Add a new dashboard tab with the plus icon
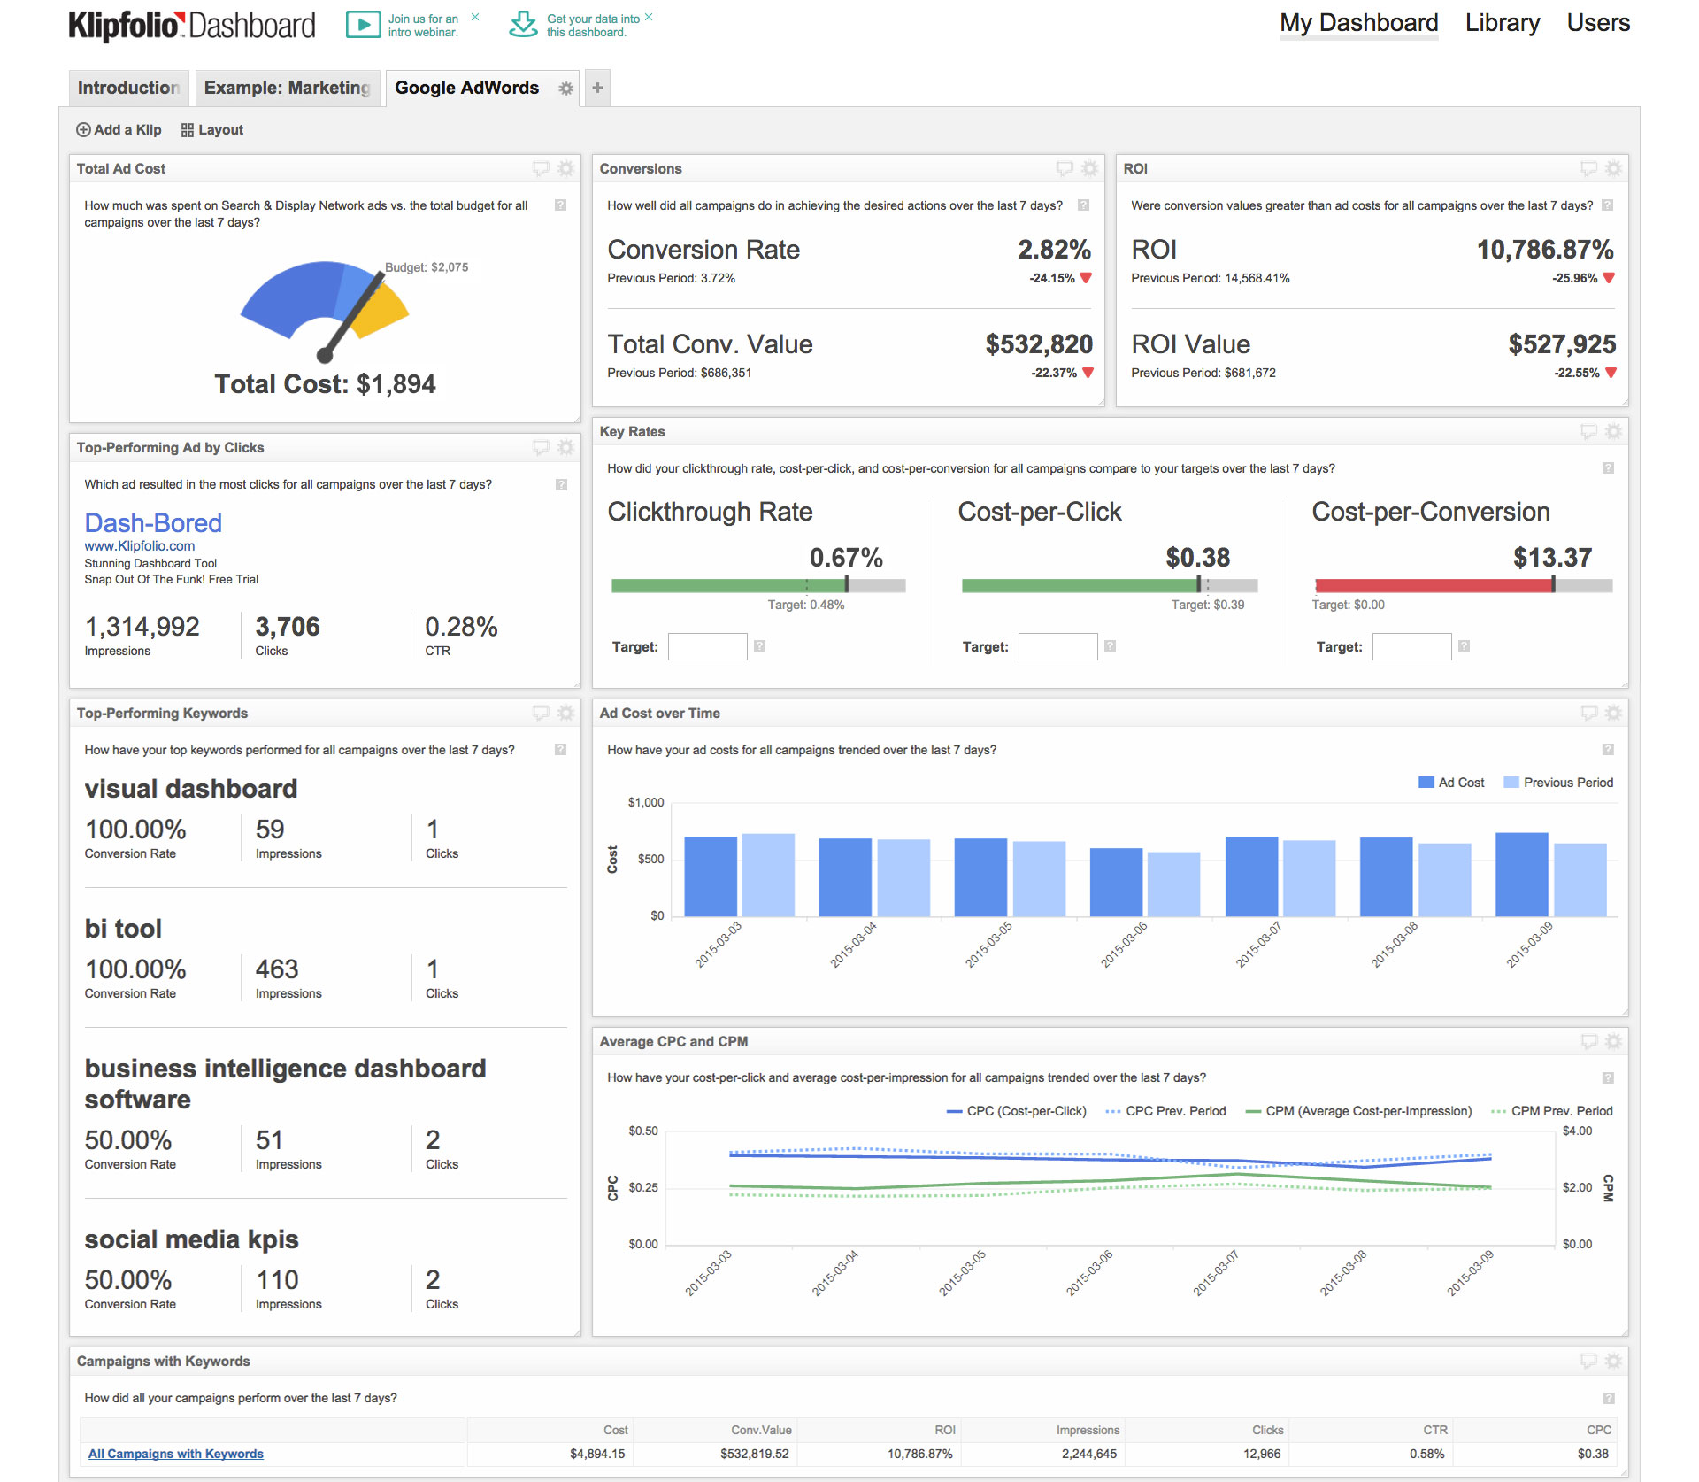Viewport: 1699px width, 1482px height. point(597,88)
